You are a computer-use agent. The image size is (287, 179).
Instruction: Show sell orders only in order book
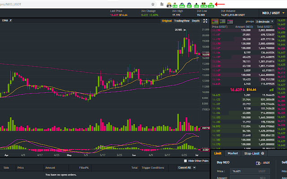230,21
